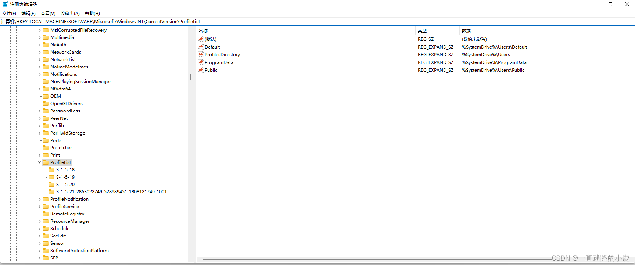Open the 查看(V) menu
635x265 pixels.
coord(48,13)
